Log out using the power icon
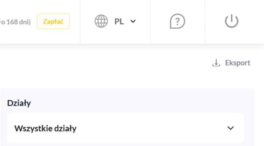This screenshot has height=146, width=264. (x=231, y=21)
